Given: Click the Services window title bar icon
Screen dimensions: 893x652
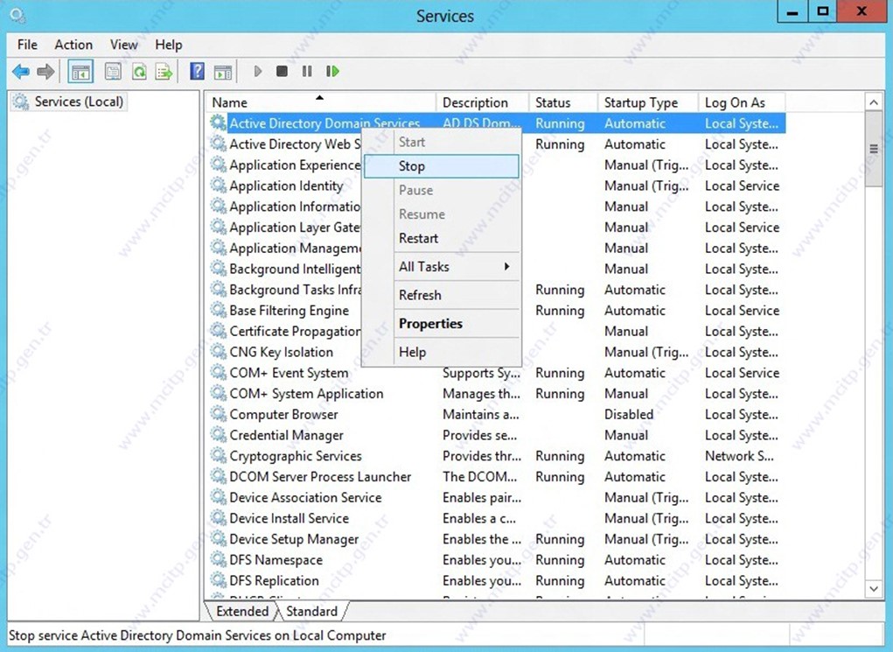Looking at the screenshot, I should (x=17, y=16).
